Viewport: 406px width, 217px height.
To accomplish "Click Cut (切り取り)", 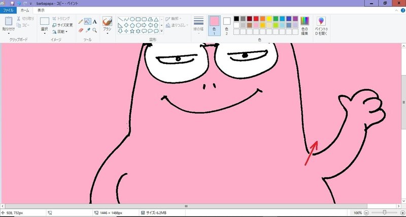I will pos(25,19).
